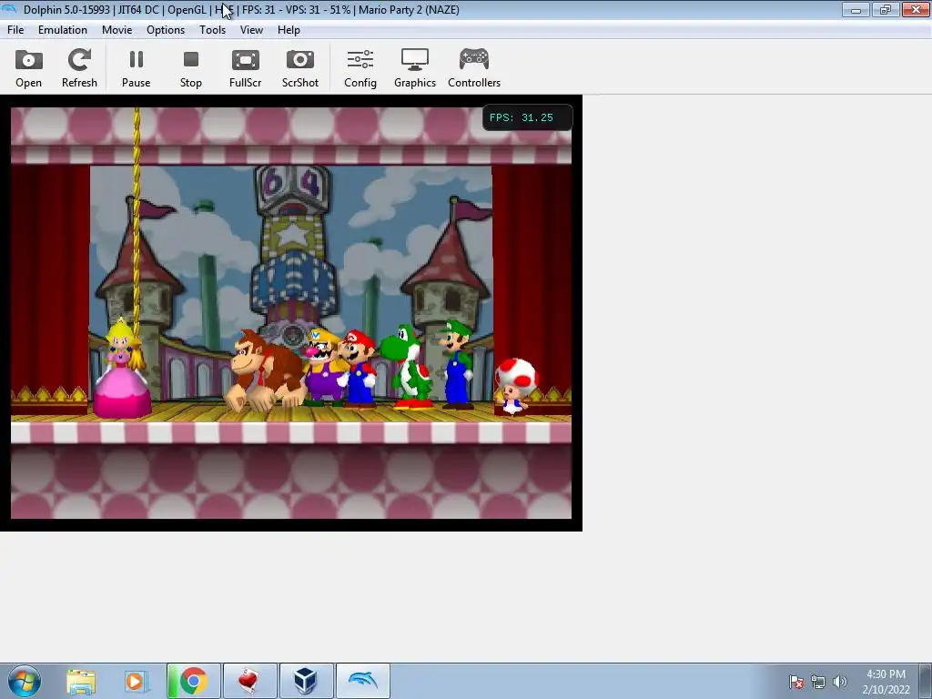Open network status tray icon
This screenshot has width=932, height=699.
[818, 682]
